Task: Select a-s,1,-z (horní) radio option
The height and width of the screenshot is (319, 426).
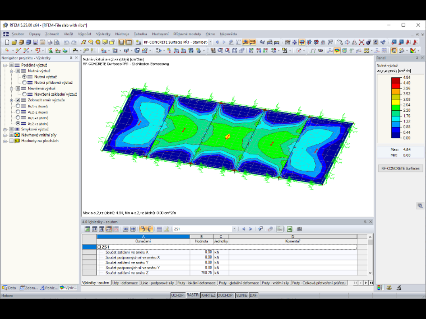Action: point(18,106)
